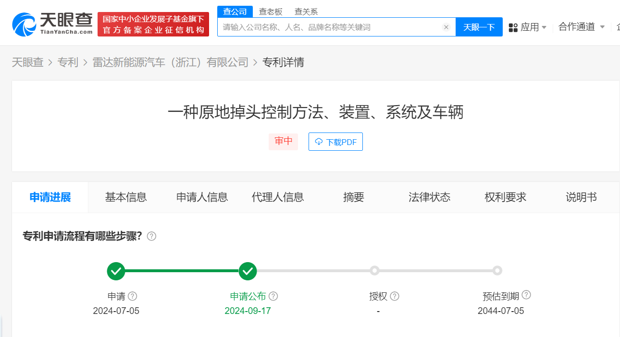Expand the 合作通道 dropdown
620x337 pixels.
pyautogui.click(x=581, y=27)
